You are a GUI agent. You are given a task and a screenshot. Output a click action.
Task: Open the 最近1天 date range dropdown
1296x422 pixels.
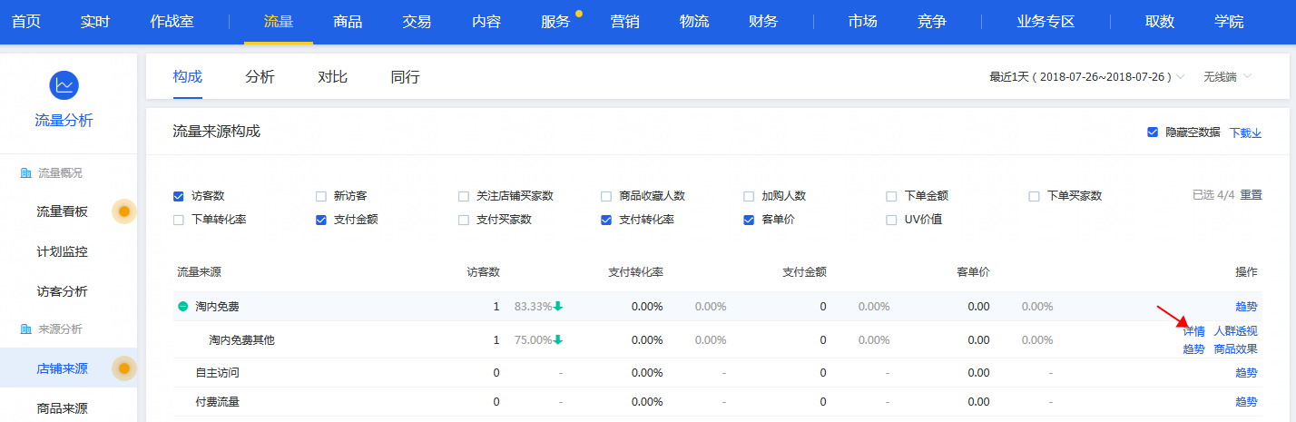click(x=1086, y=77)
